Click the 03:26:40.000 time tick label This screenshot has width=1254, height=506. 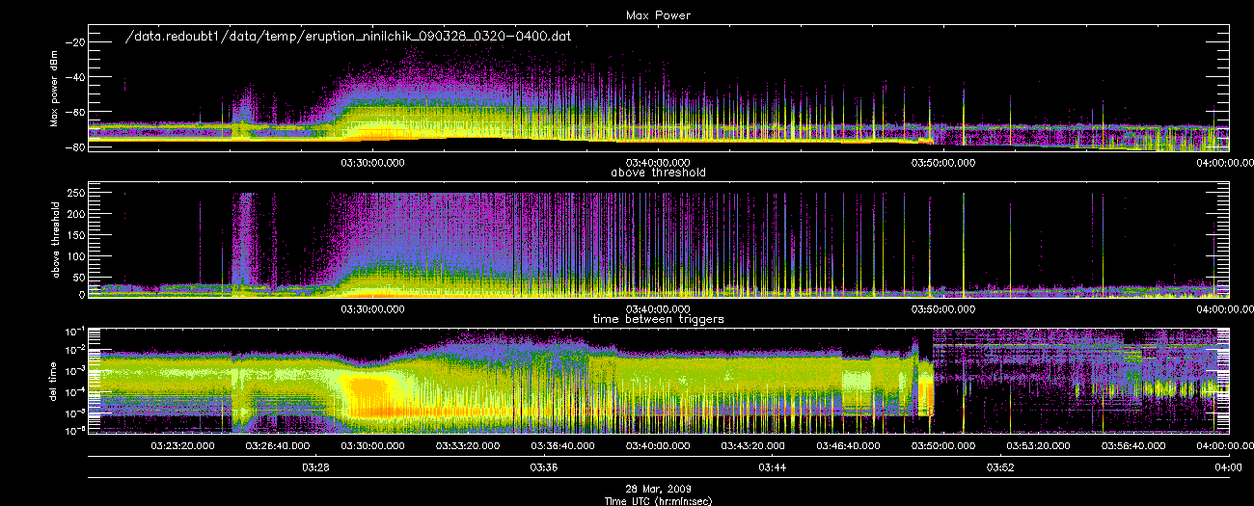coord(278,445)
